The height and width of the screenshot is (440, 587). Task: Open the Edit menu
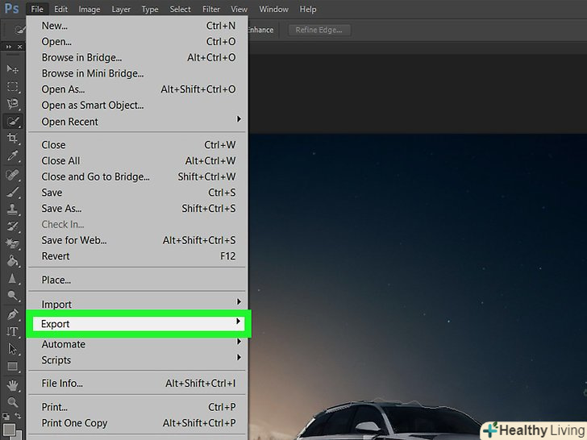point(60,9)
